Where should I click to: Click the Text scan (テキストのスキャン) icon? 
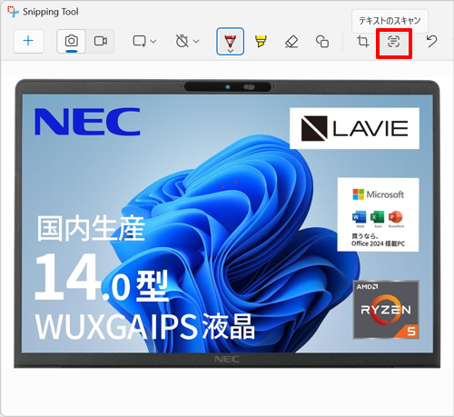(x=394, y=42)
